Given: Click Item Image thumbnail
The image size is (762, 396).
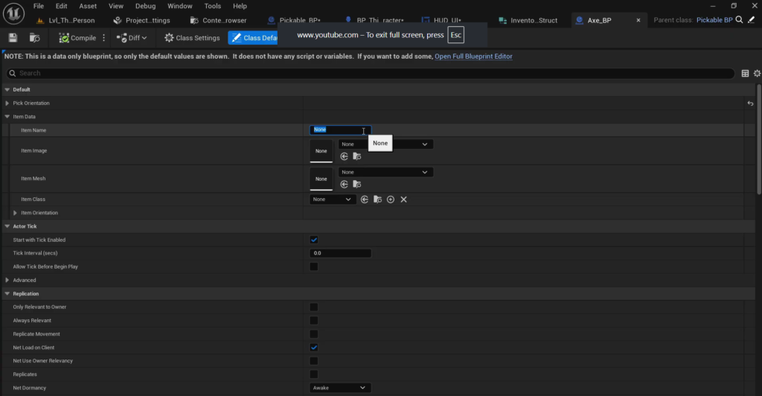Looking at the screenshot, I should [x=321, y=151].
